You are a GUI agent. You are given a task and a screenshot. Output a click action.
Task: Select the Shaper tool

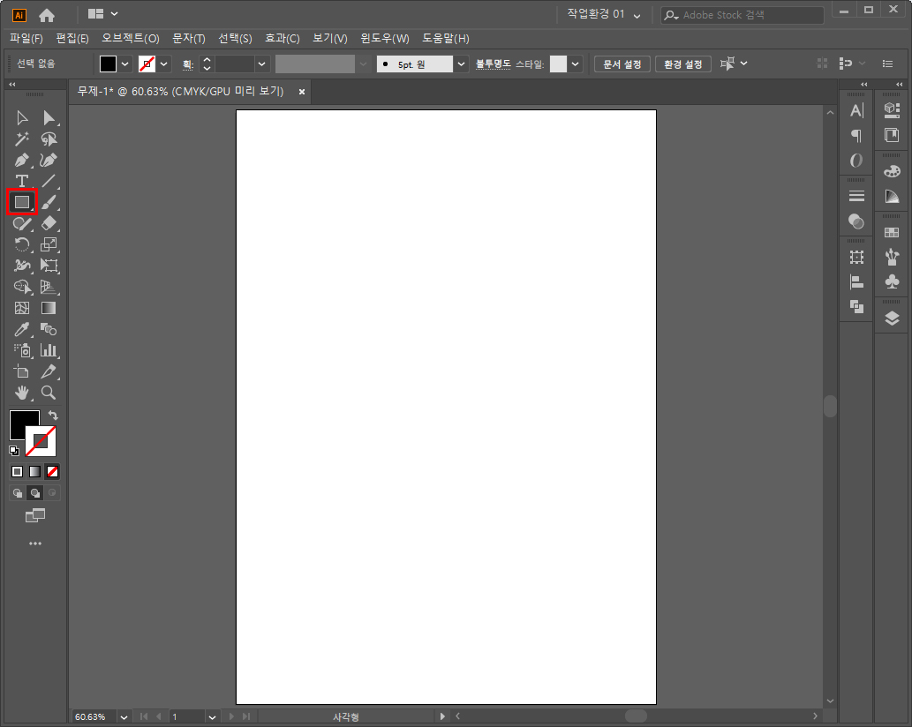coord(22,223)
